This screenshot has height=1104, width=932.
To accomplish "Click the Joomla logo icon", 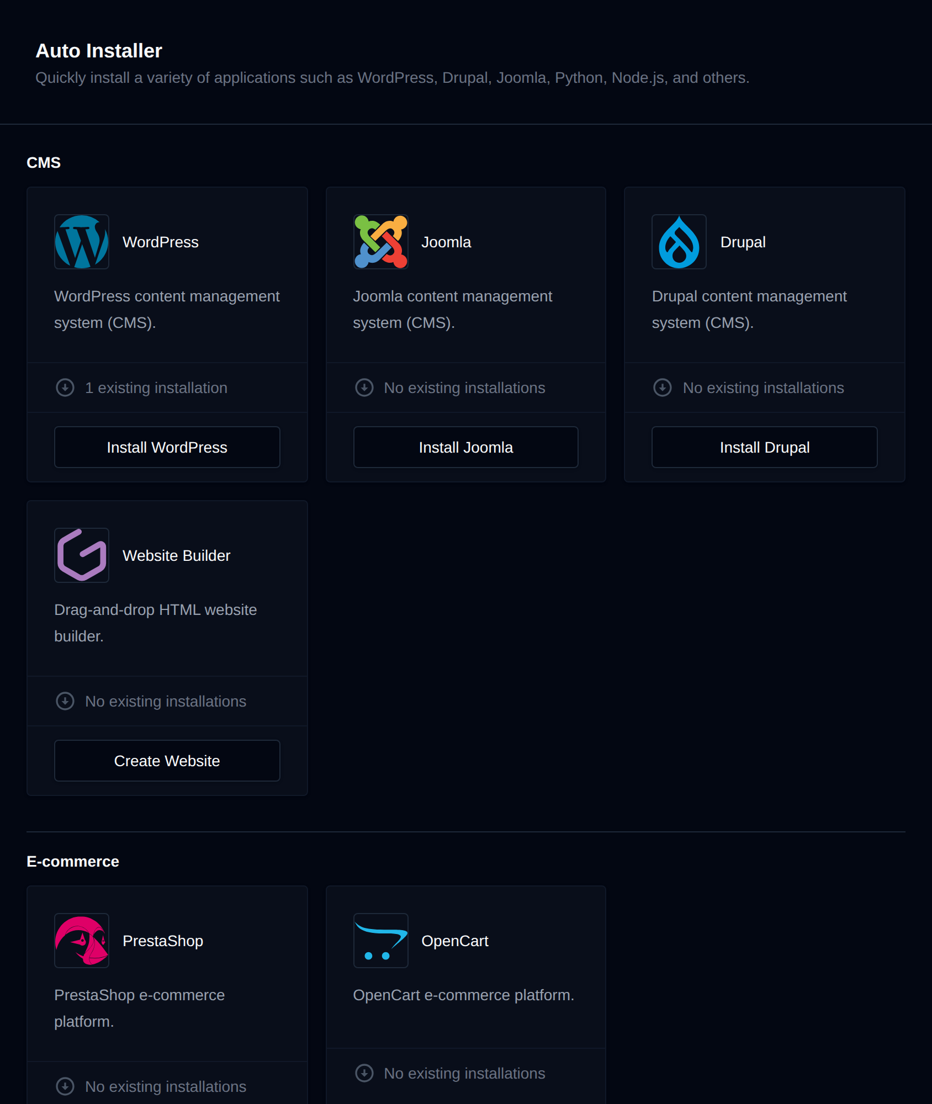I will click(x=381, y=242).
